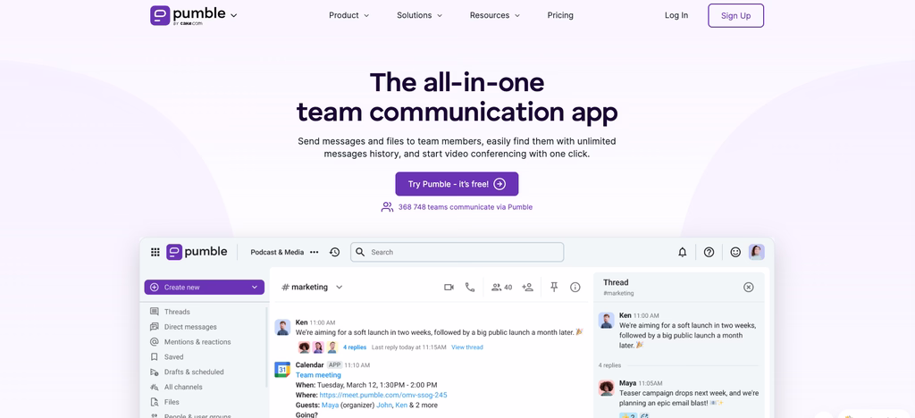Click Maya's avatar in the Thread panel

[x=607, y=388]
